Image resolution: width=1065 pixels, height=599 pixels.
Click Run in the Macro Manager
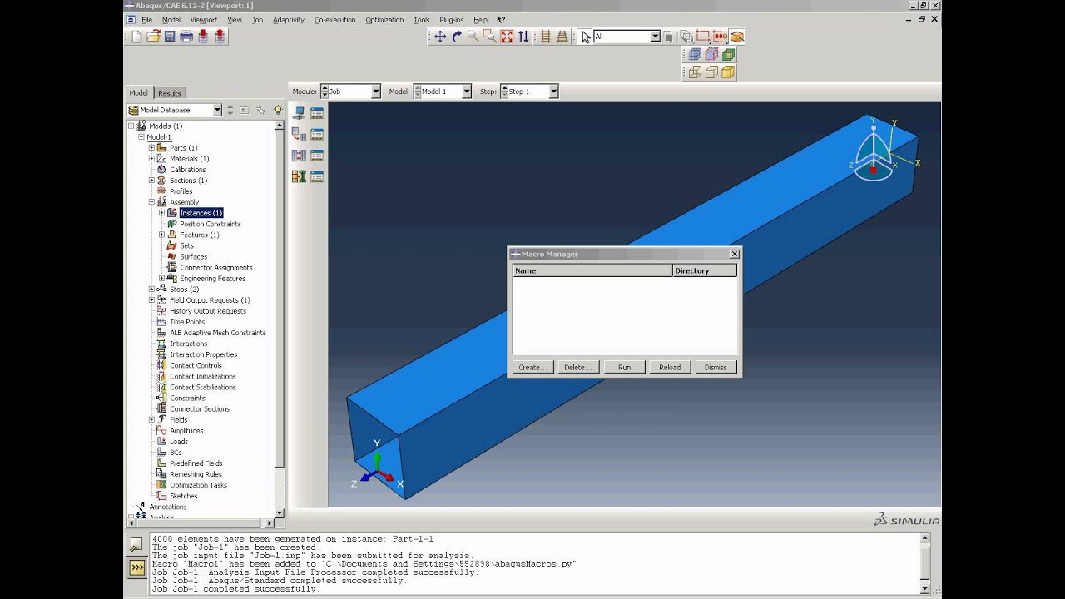[624, 367]
